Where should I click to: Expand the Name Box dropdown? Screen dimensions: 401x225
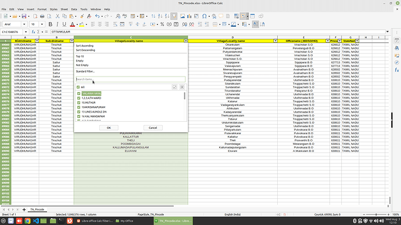(x=26, y=32)
